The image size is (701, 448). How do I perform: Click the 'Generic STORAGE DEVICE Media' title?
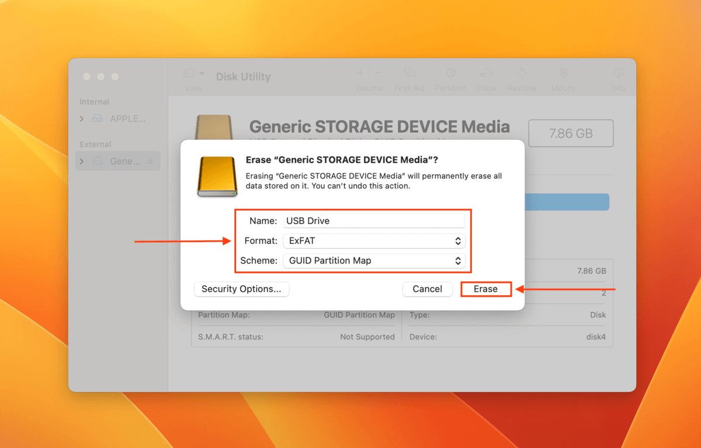click(380, 127)
